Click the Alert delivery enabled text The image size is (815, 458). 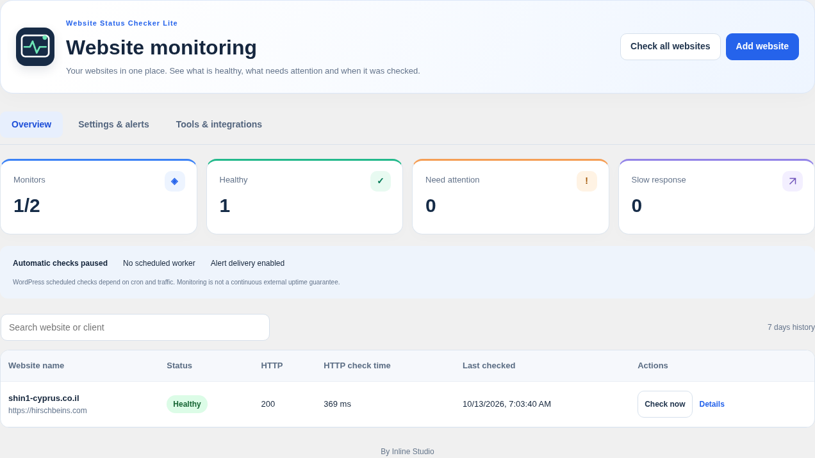[247, 263]
